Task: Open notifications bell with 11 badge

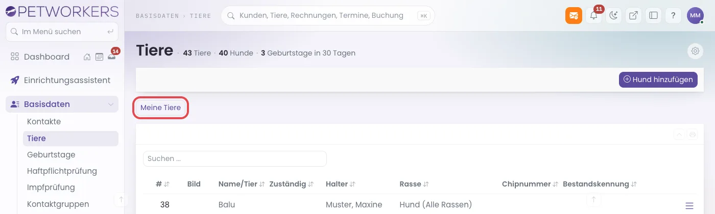Action: coord(593,15)
